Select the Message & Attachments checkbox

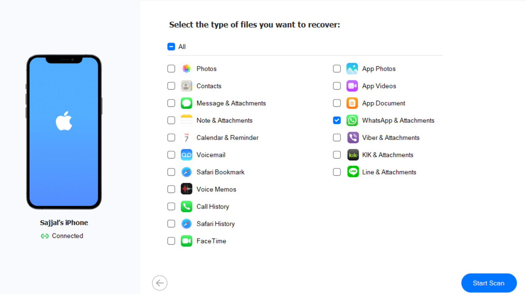(171, 103)
